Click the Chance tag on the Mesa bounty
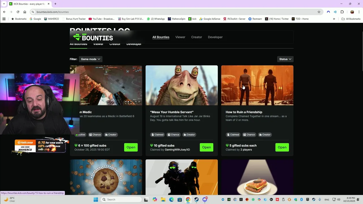 tap(174, 135)
